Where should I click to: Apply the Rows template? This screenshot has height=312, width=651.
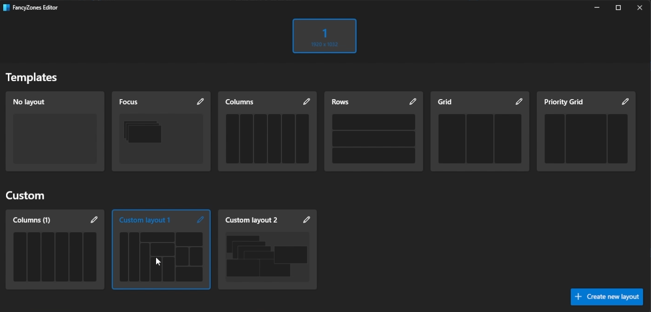point(373,139)
